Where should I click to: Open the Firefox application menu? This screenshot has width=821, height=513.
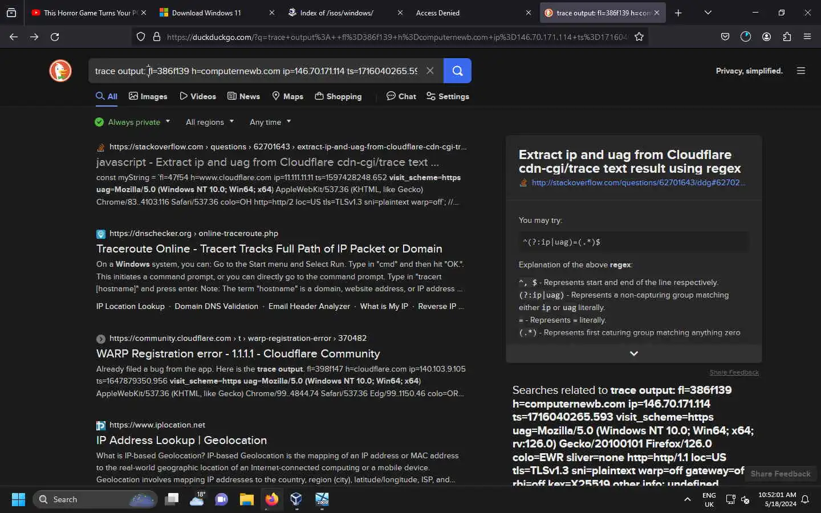tap(807, 37)
